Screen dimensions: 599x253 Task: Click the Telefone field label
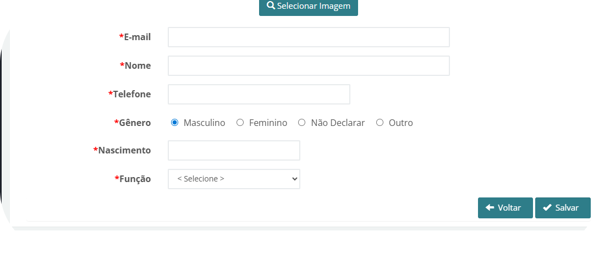click(131, 94)
